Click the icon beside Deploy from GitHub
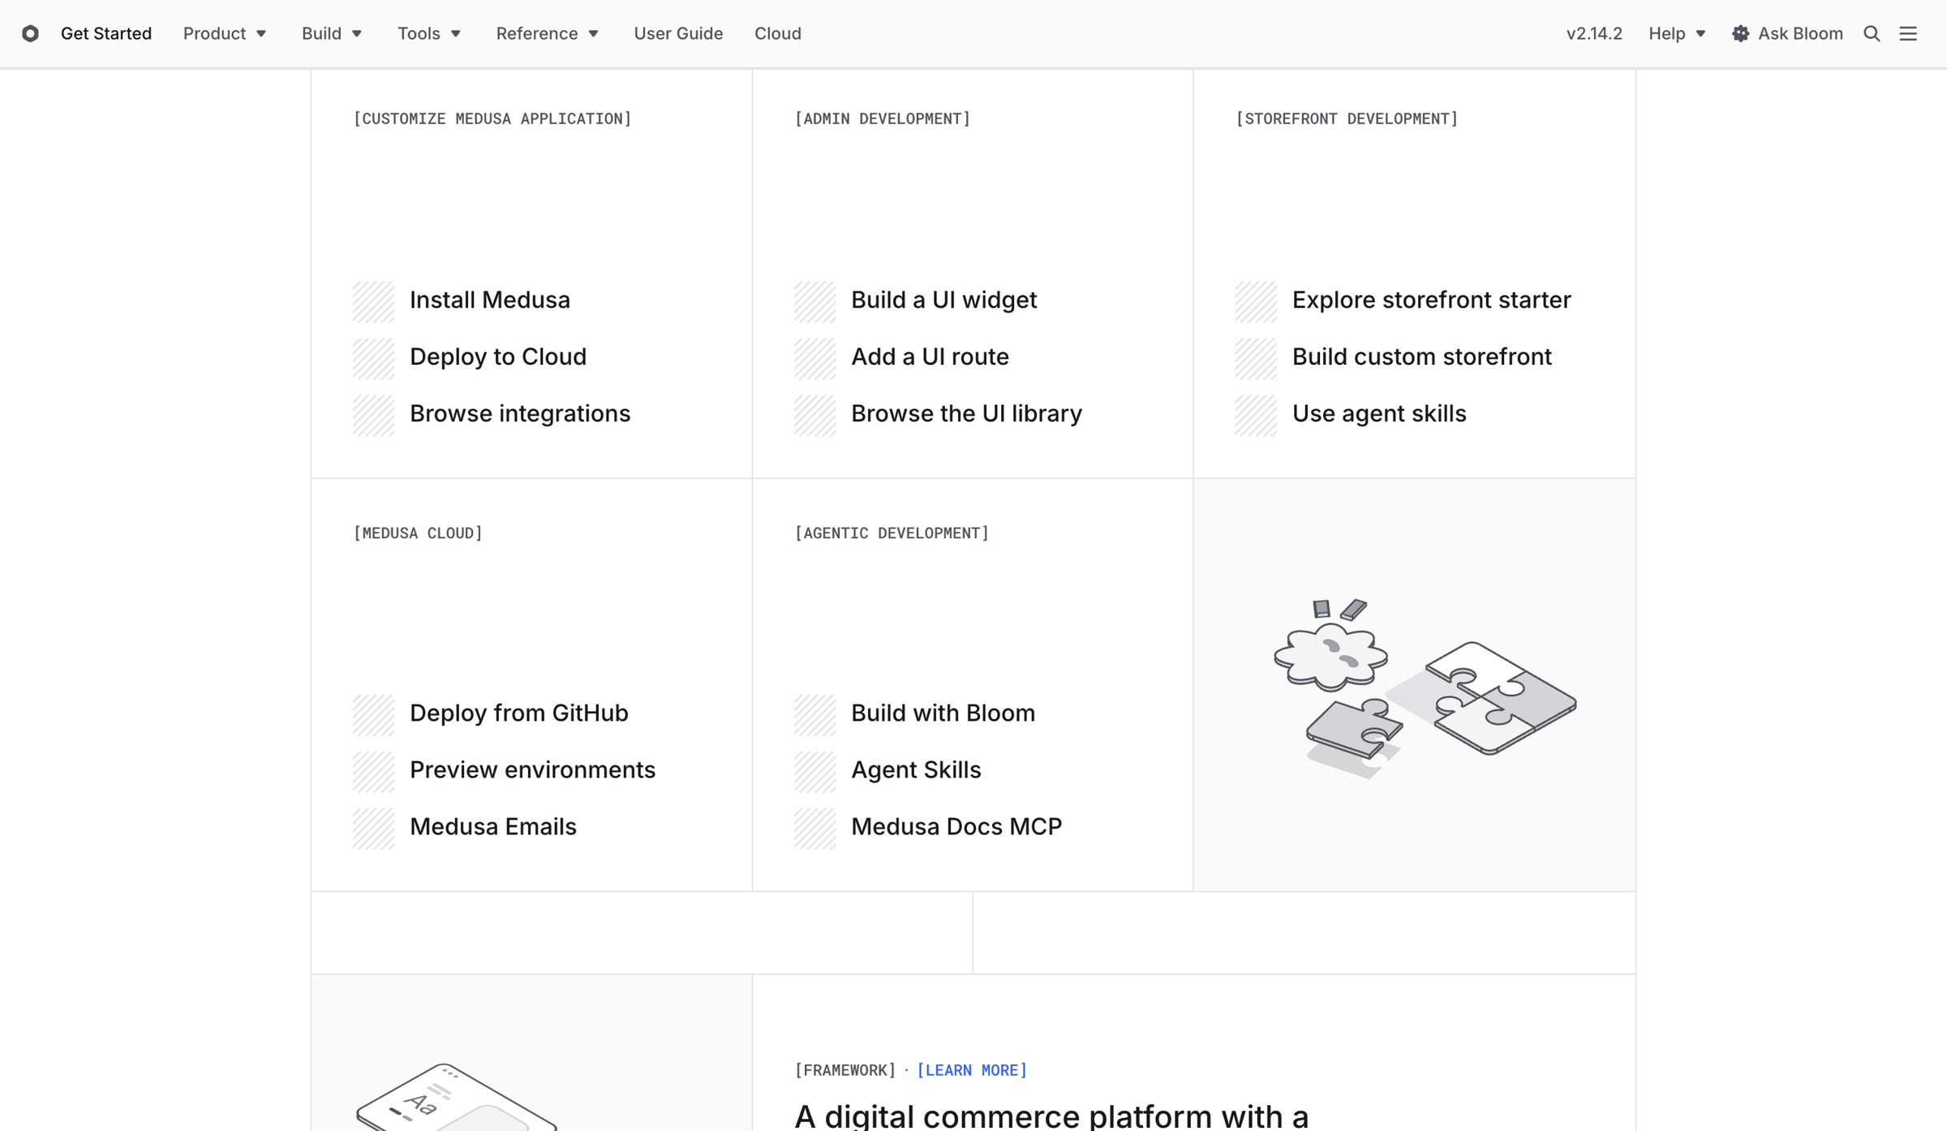Screen dimensions: 1947x1131 click(373, 715)
